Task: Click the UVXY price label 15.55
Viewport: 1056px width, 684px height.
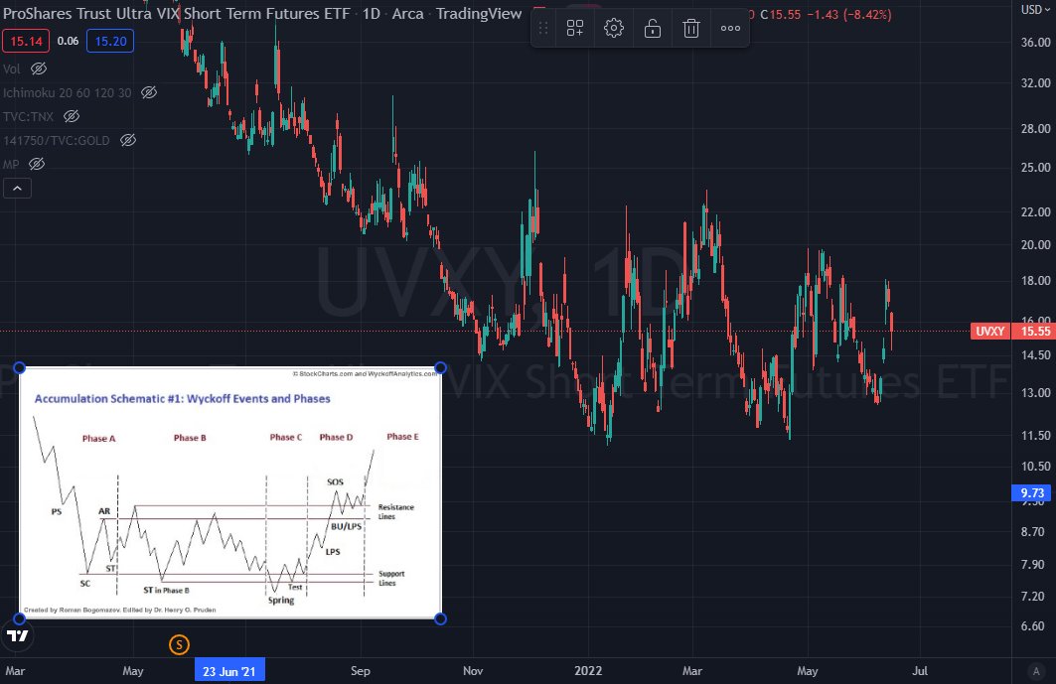Action: coord(1012,332)
